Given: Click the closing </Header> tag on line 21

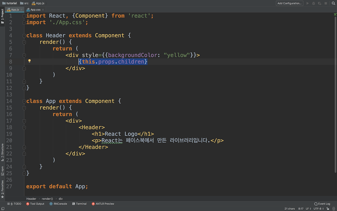Looking at the screenshot, I should coord(93,147).
